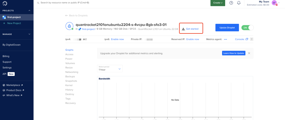Open the Resize tab
This screenshot has height=120, width=285.
tap(69, 68)
